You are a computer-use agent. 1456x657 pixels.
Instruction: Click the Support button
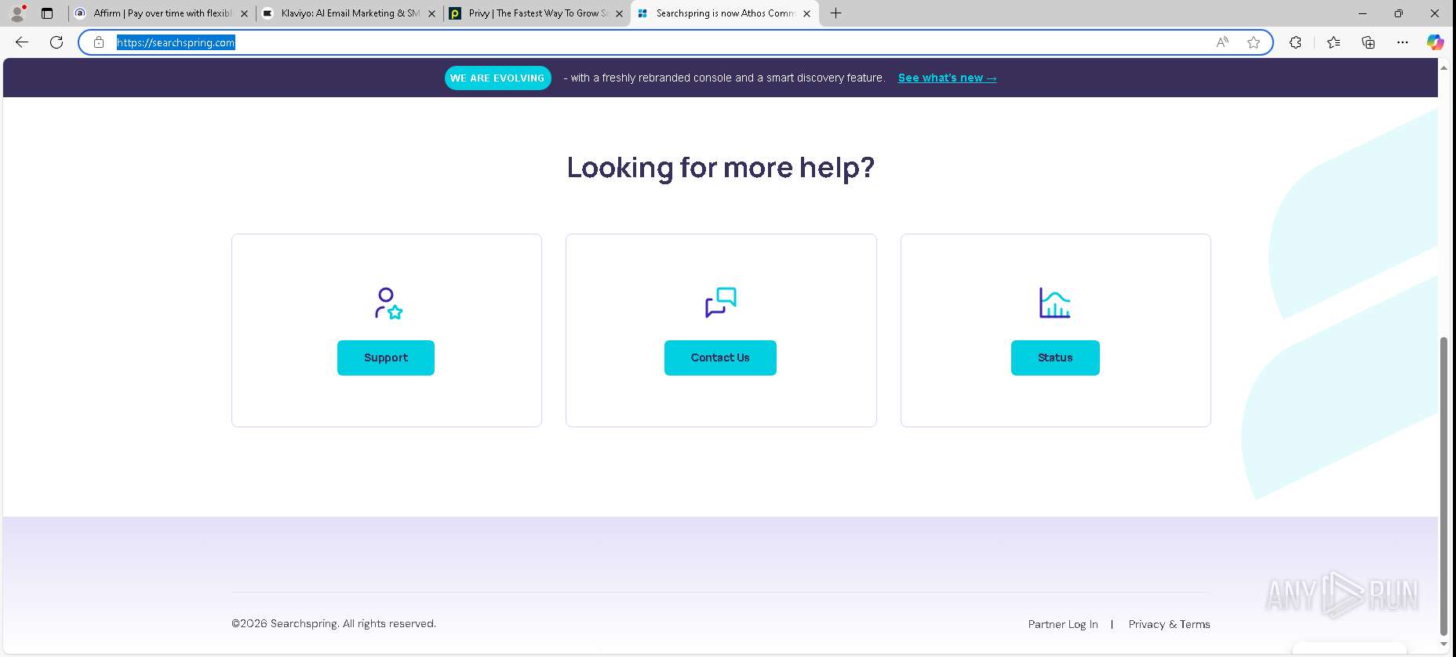[386, 358]
